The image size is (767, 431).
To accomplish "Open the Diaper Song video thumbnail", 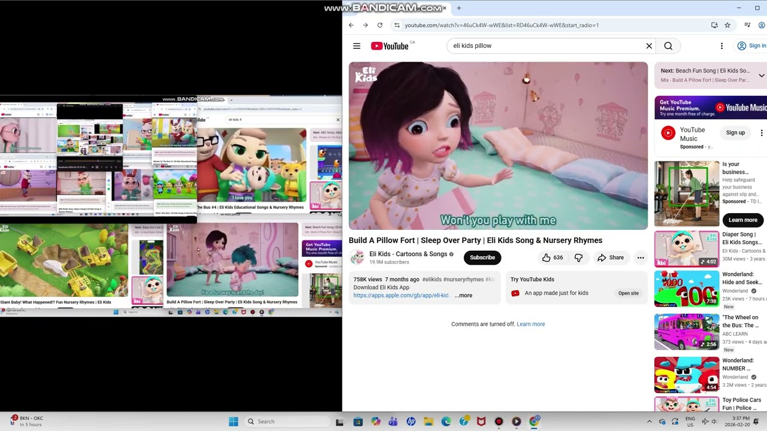I will 687,248.
